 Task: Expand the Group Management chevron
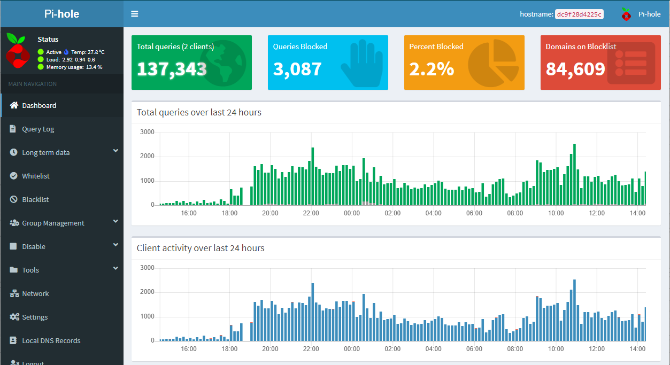tap(115, 222)
